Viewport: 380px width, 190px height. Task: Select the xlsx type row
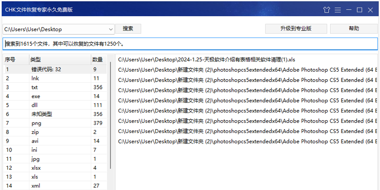(55, 168)
